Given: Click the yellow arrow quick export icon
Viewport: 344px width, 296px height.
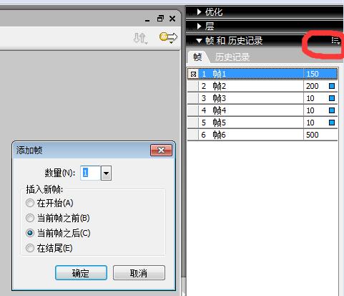Looking at the screenshot, I should coord(168,38).
